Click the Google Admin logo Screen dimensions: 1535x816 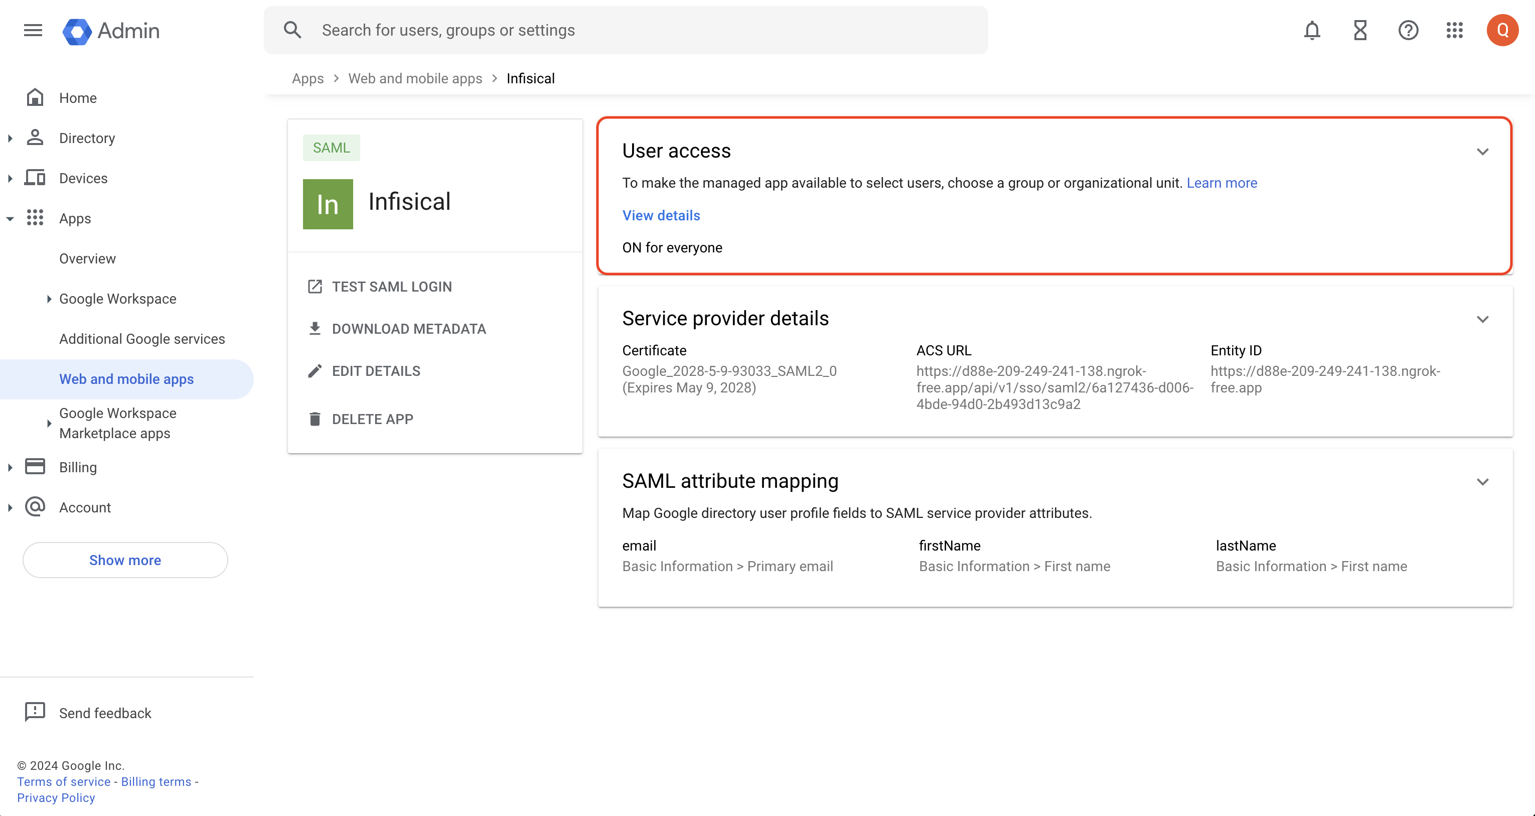111,31
